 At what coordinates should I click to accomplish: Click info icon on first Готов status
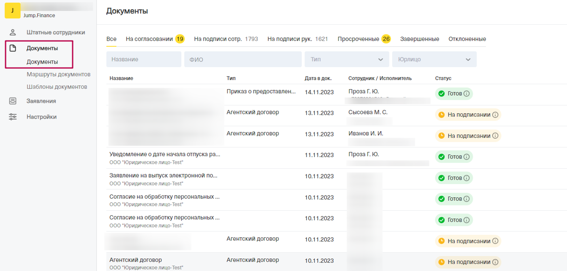click(x=466, y=93)
